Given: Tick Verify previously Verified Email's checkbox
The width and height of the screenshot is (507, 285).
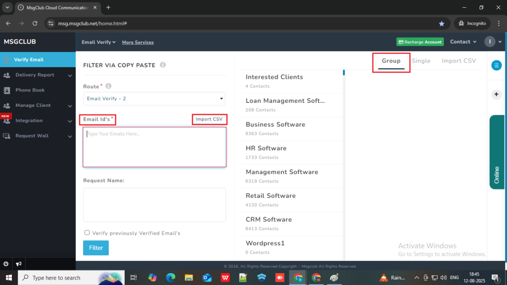Looking at the screenshot, I should click(x=87, y=233).
